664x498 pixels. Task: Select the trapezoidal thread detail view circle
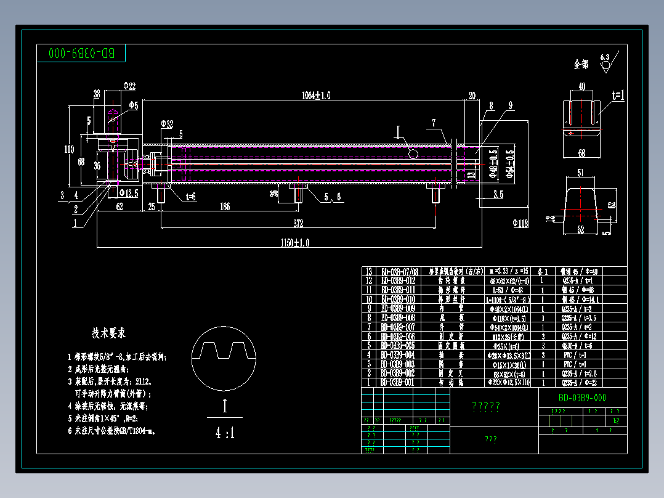[224, 359]
